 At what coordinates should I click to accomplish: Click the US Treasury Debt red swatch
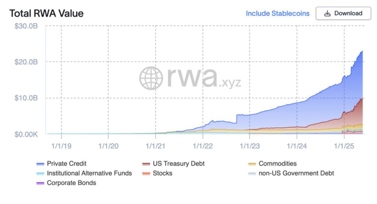click(x=146, y=164)
